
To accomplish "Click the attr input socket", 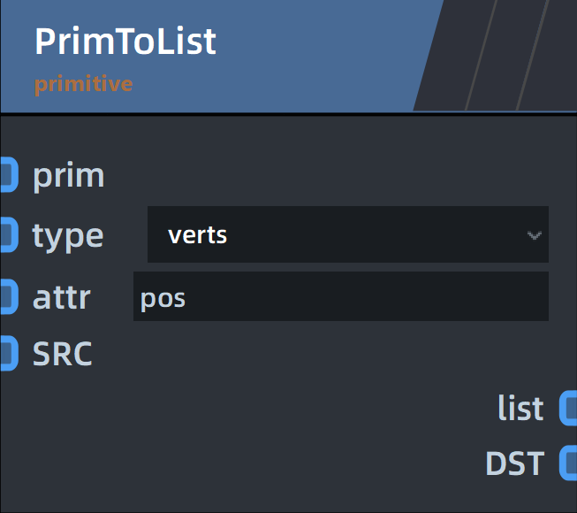I will point(9,296).
